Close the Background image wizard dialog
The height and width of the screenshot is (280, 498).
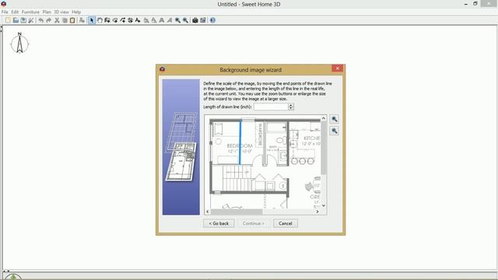point(337,68)
